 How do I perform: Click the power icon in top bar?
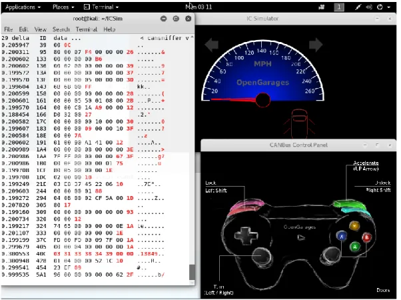(x=380, y=7)
